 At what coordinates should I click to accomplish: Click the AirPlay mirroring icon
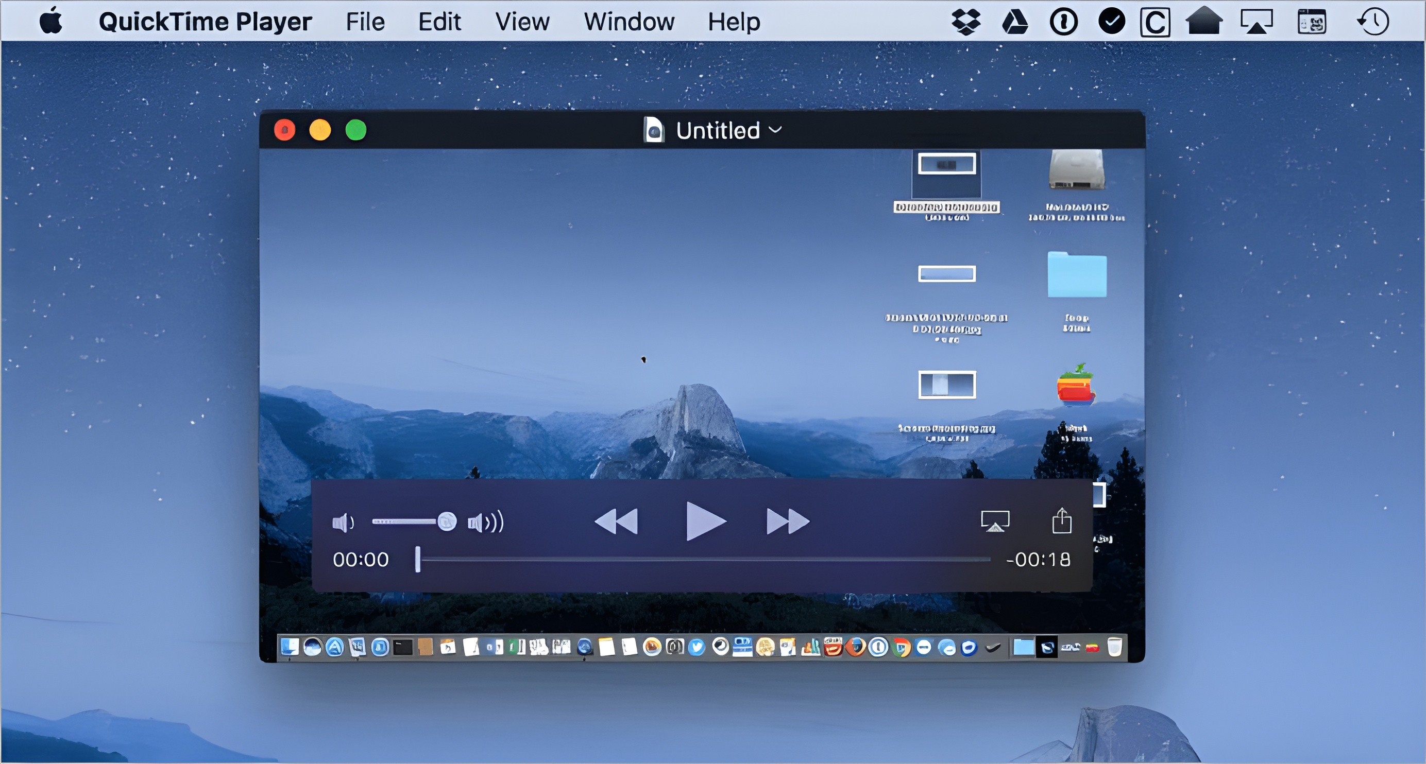(x=994, y=521)
